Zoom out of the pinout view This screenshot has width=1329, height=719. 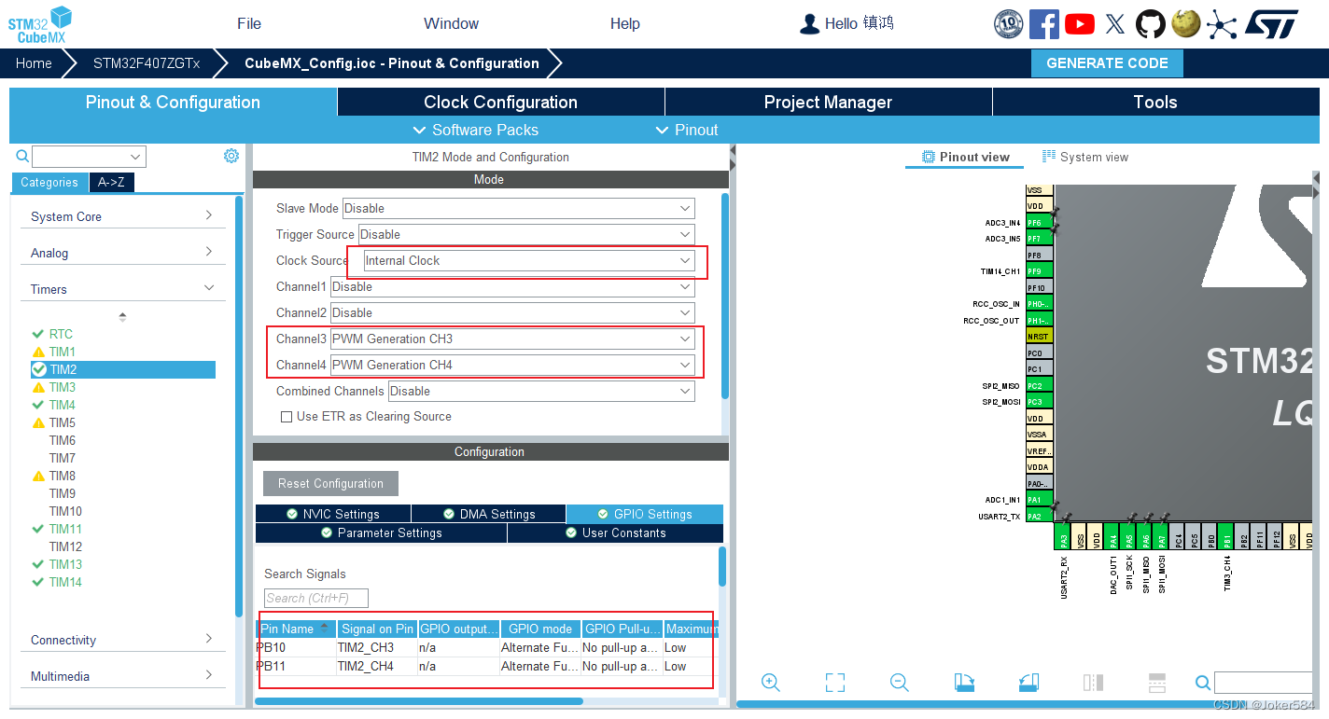coord(899,683)
